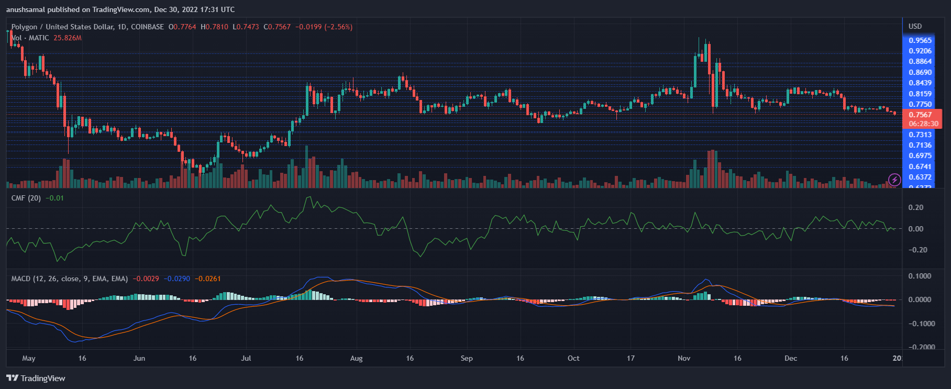Select the CMF (20) indicator label
Screen dimensions: 951x389
click(26, 198)
